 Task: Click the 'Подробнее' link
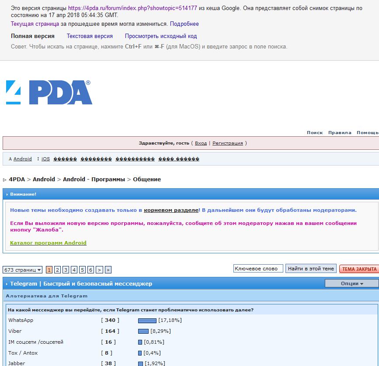[x=184, y=24]
